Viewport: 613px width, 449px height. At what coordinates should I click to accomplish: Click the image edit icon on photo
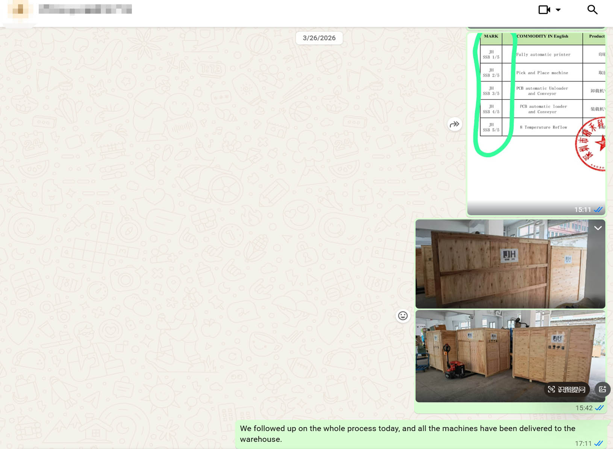pos(602,389)
